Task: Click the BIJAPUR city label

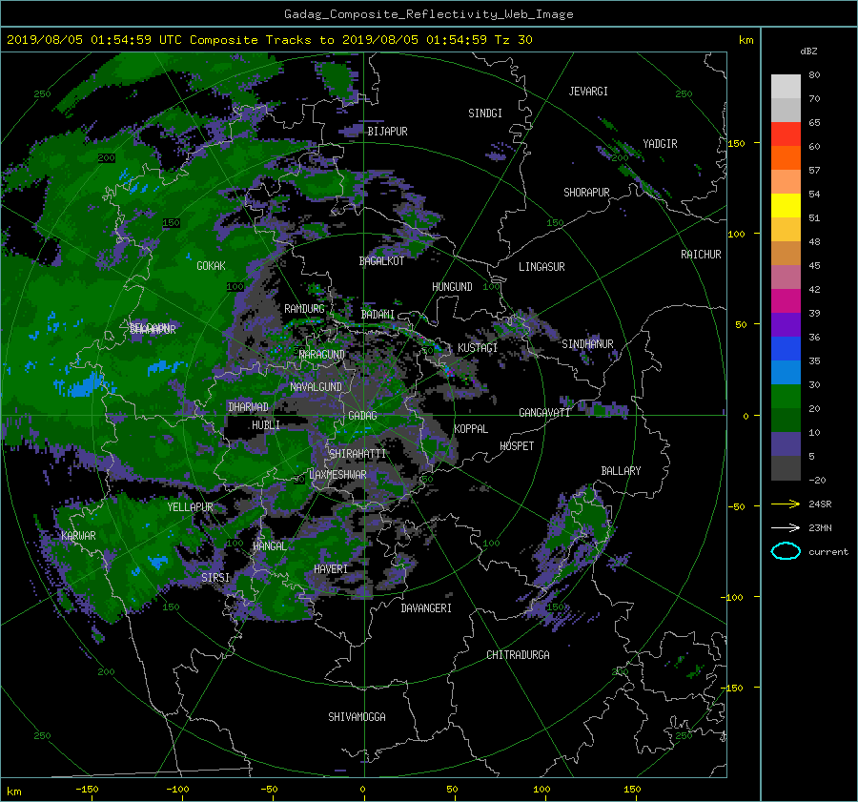Action: click(387, 132)
